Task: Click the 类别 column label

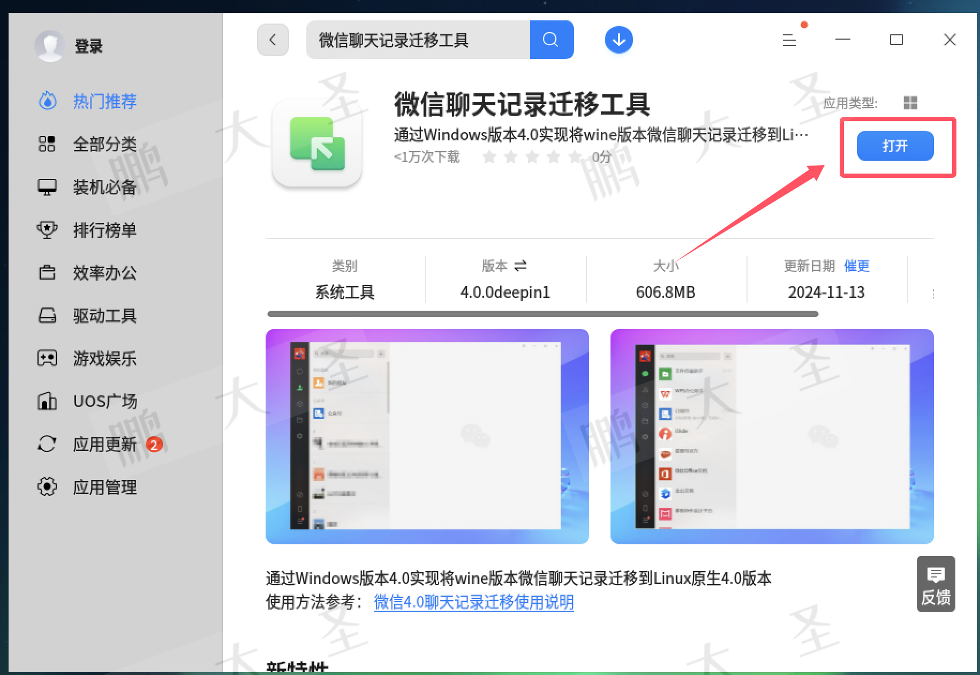Action: [x=344, y=266]
